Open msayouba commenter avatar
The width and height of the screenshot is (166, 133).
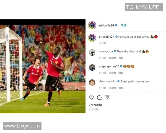pos(92,52)
